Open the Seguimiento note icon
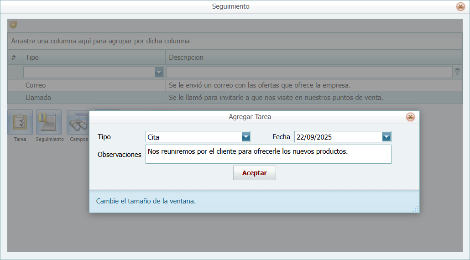Image resolution: width=470 pixels, height=260 pixels. click(49, 122)
